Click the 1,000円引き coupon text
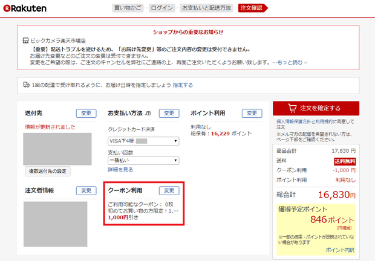 [123, 217]
